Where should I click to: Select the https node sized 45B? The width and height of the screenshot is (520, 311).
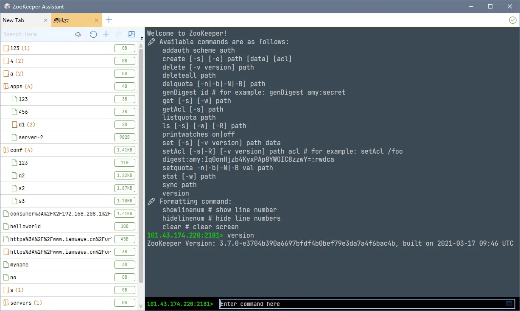point(69,239)
